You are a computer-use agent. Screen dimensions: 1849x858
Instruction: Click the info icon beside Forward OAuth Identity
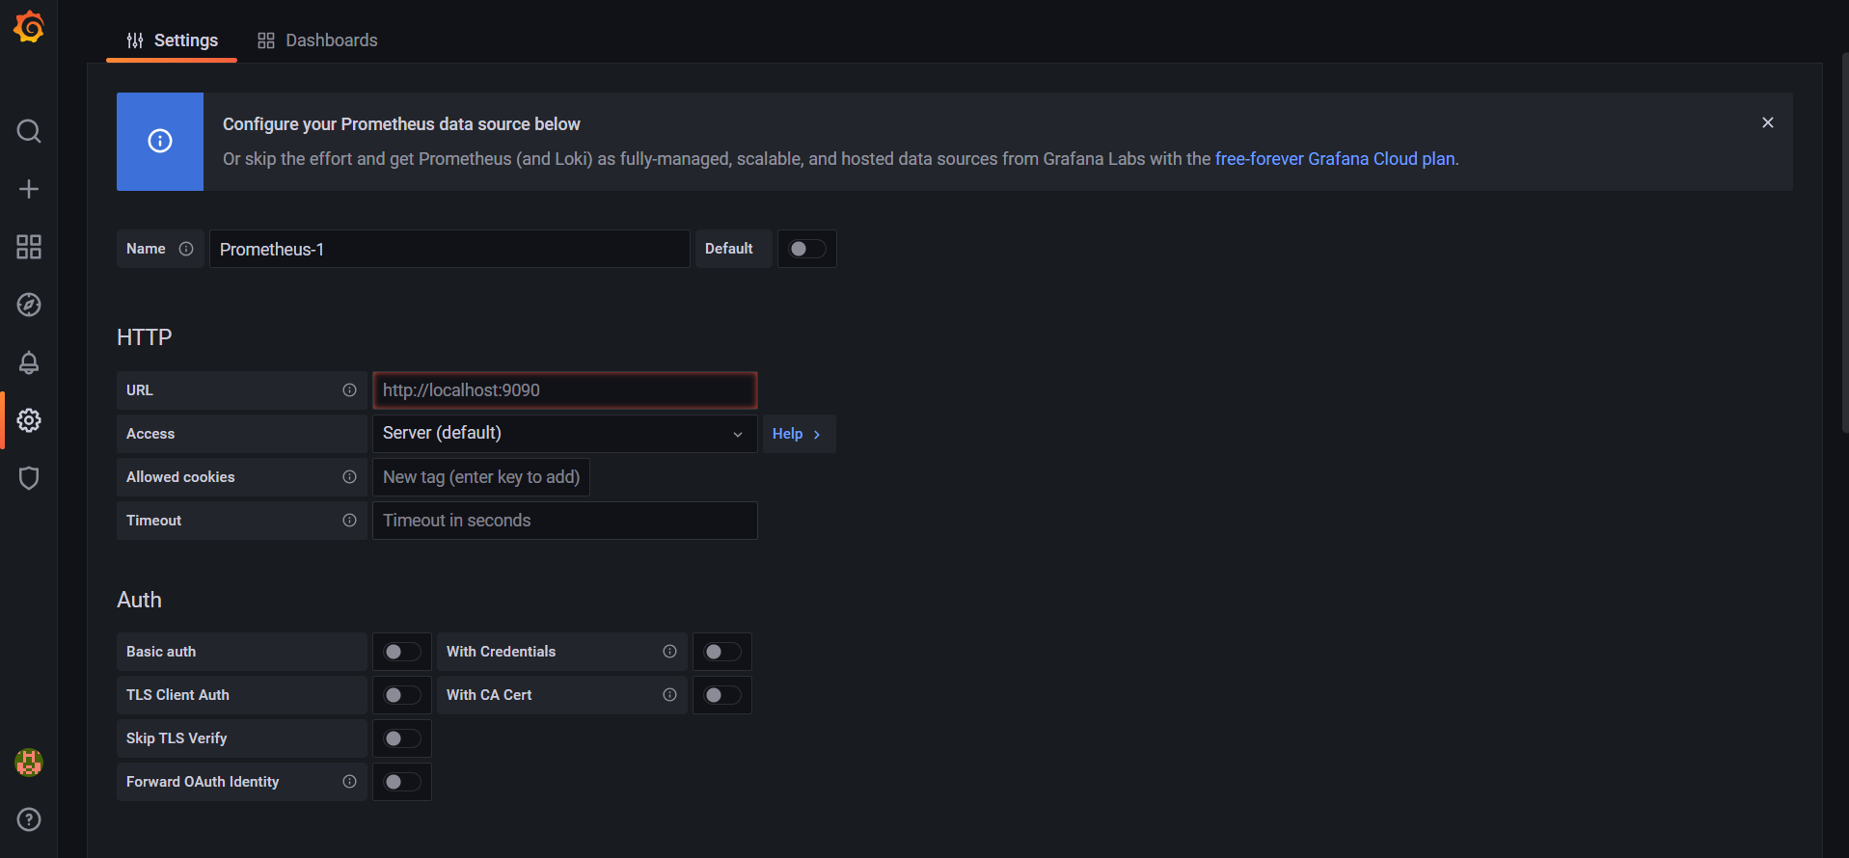click(x=349, y=782)
